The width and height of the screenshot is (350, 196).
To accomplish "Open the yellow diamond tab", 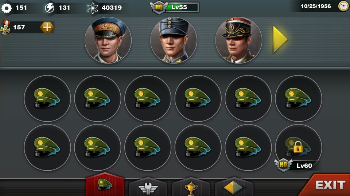I will point(234,187).
